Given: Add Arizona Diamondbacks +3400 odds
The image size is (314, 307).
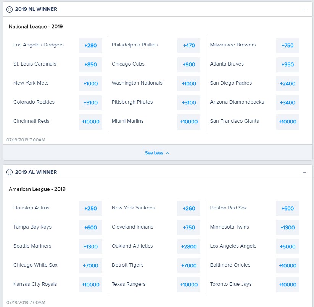Looking at the screenshot, I should (288, 103).
